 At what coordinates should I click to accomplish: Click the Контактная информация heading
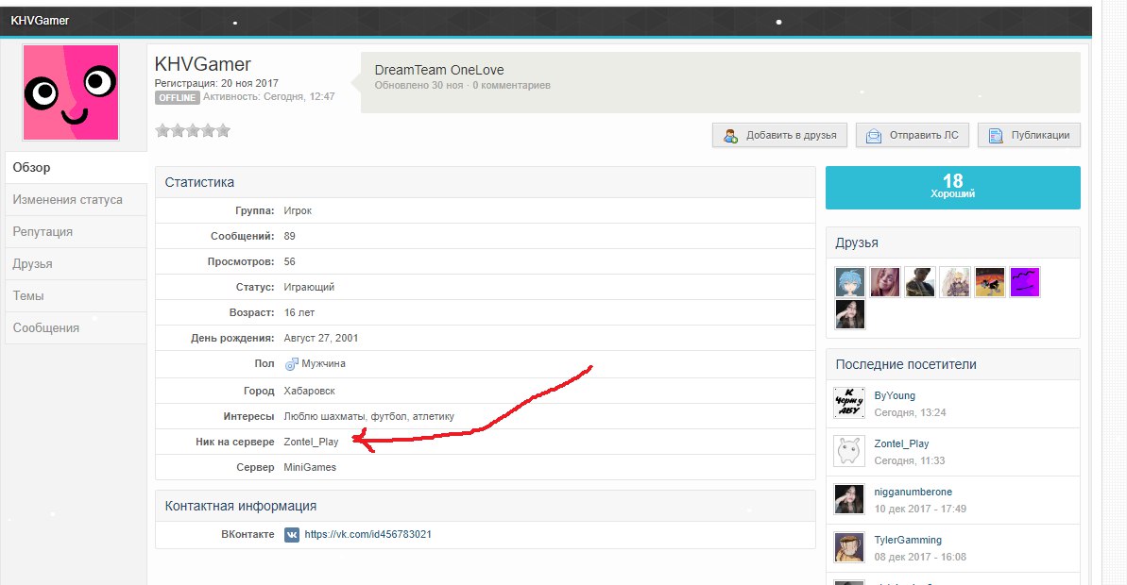coord(241,506)
